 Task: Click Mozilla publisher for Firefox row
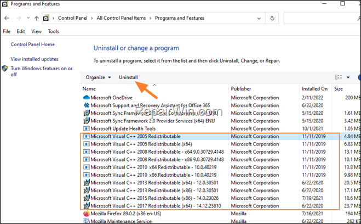pyautogui.click(x=238, y=214)
